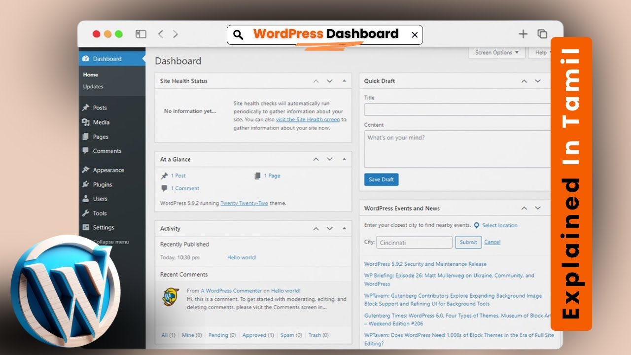Click the comment icon next to 1 Comment

click(x=164, y=188)
